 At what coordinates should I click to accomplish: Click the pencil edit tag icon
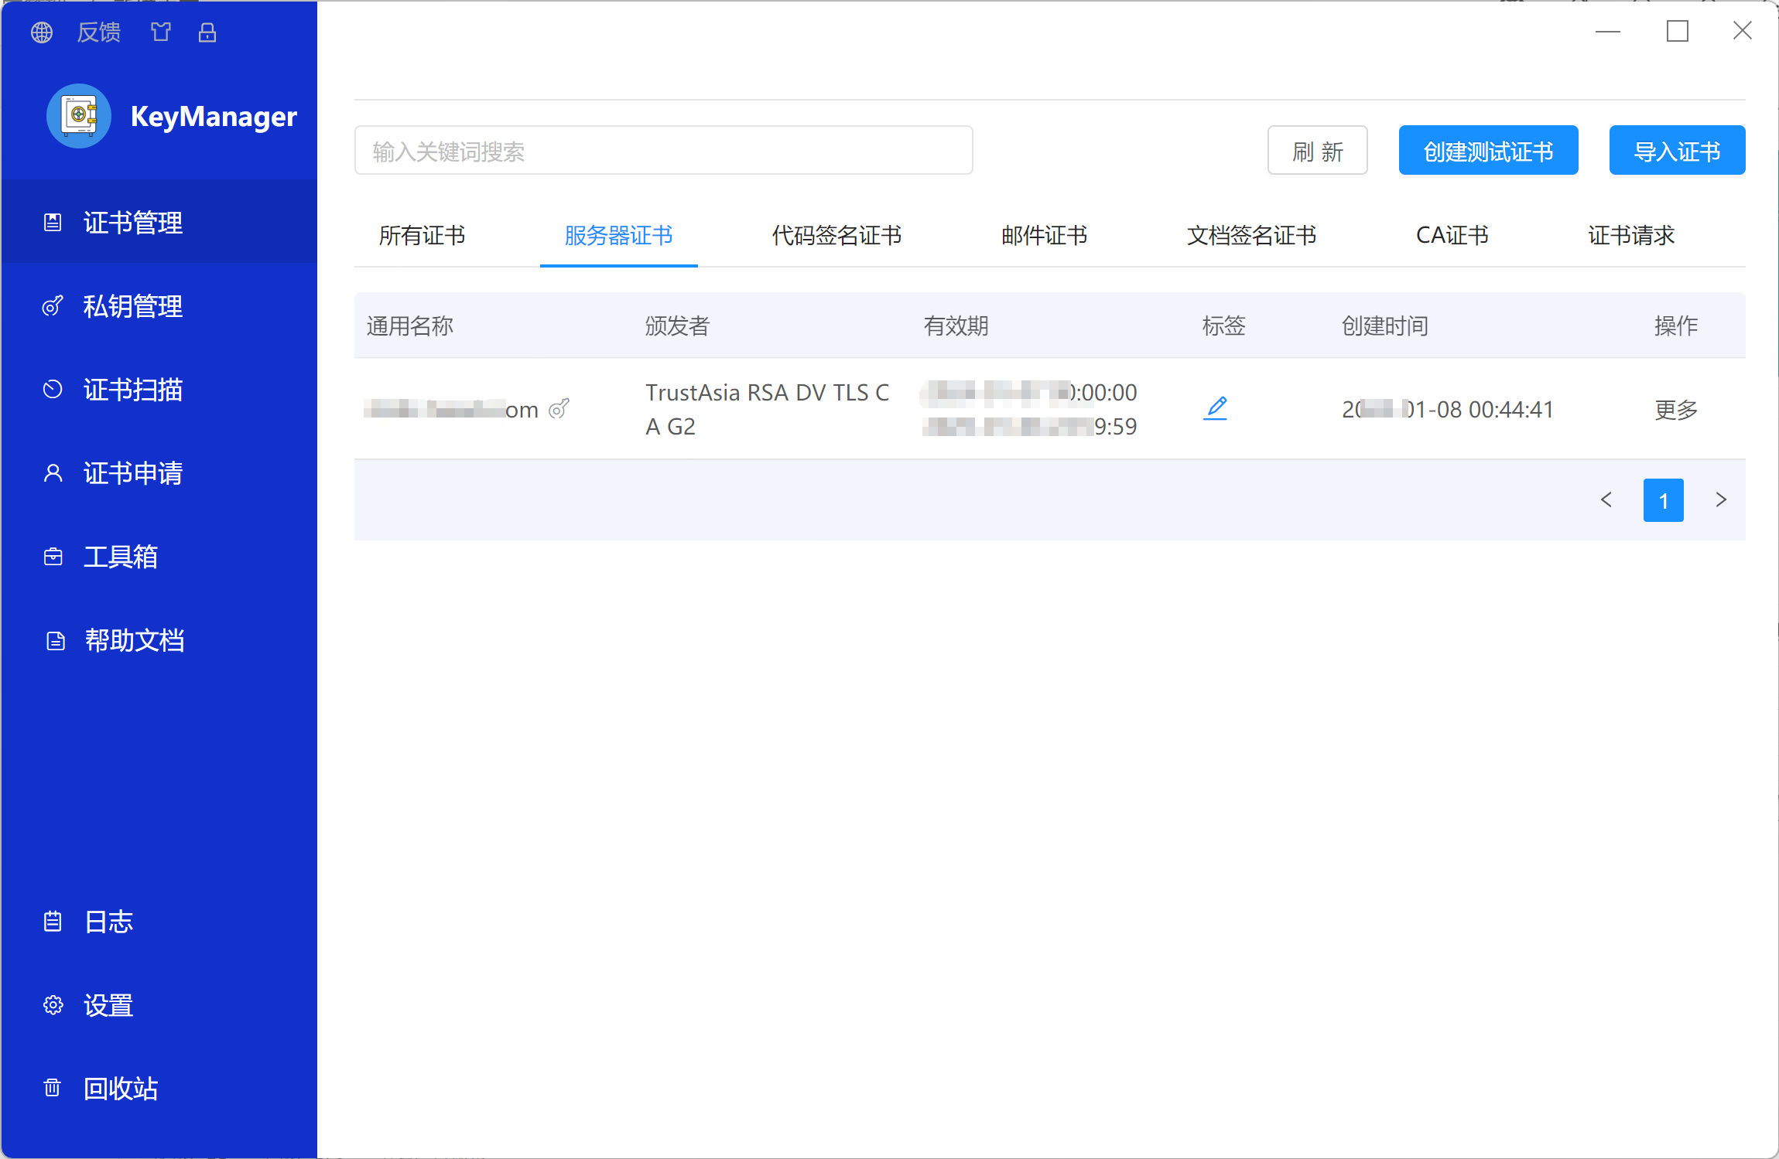pyautogui.click(x=1216, y=407)
